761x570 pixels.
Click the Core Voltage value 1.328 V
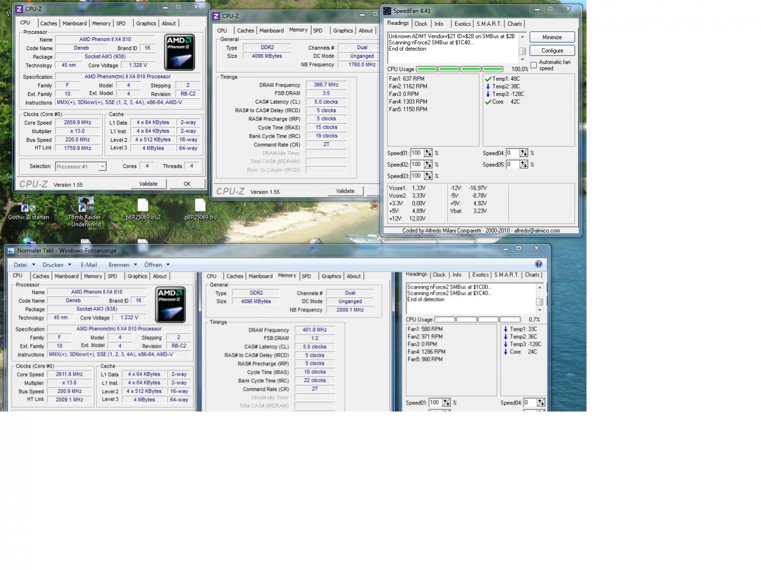(138, 65)
